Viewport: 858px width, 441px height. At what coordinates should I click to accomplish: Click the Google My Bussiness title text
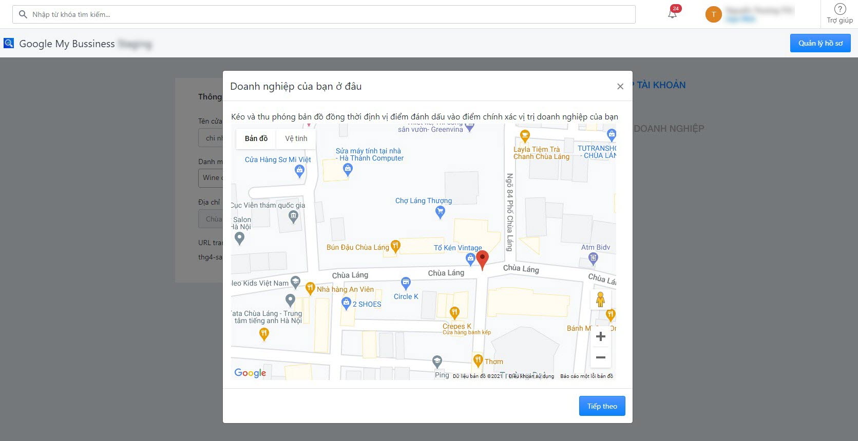(x=67, y=44)
